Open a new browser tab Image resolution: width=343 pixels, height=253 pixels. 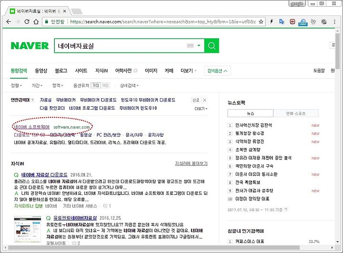[77, 11]
